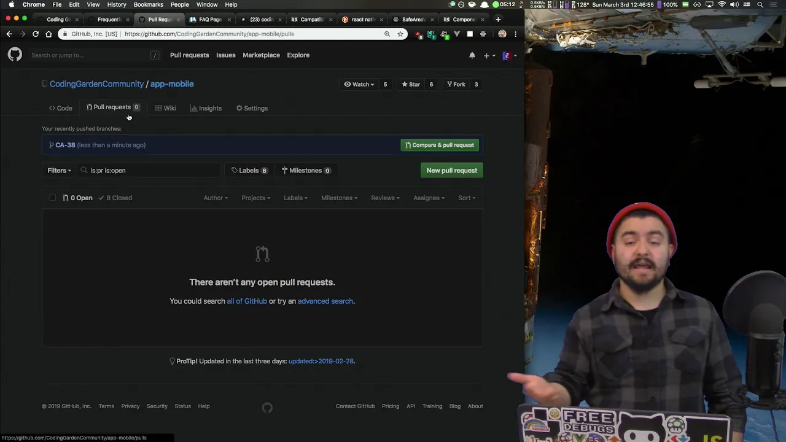
Task: Open the Watch dropdown
Action: tap(359, 84)
